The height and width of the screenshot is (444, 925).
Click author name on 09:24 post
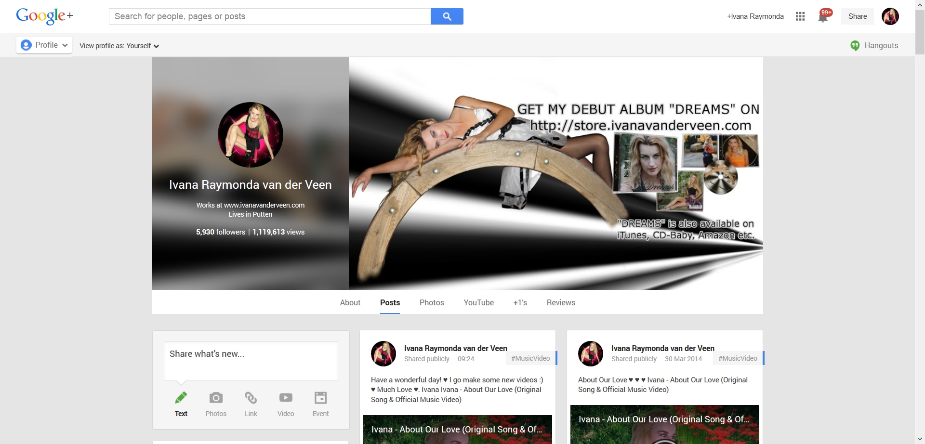pyautogui.click(x=456, y=348)
